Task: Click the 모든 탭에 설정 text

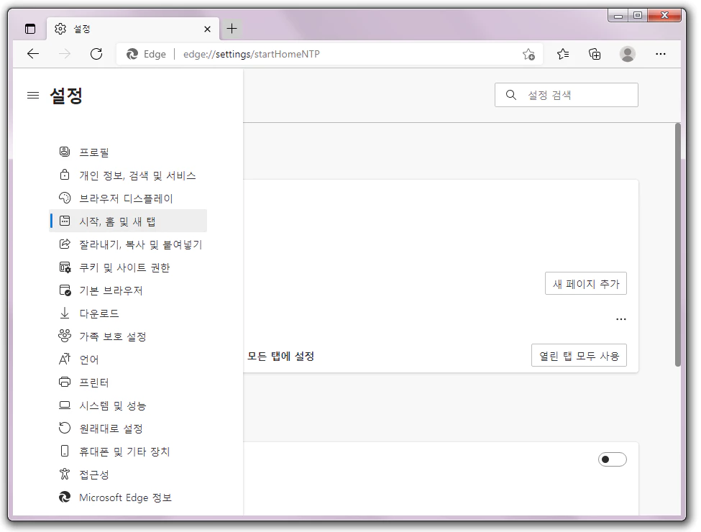Action: click(x=280, y=356)
